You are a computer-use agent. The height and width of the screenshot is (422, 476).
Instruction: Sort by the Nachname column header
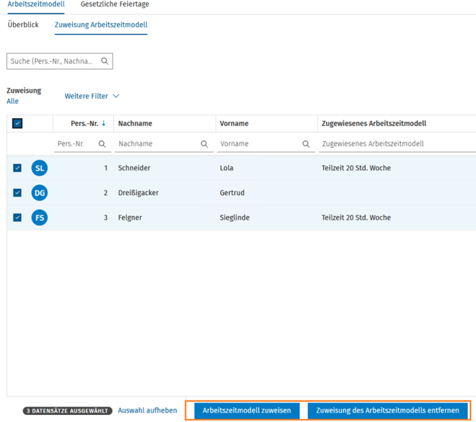(x=135, y=124)
